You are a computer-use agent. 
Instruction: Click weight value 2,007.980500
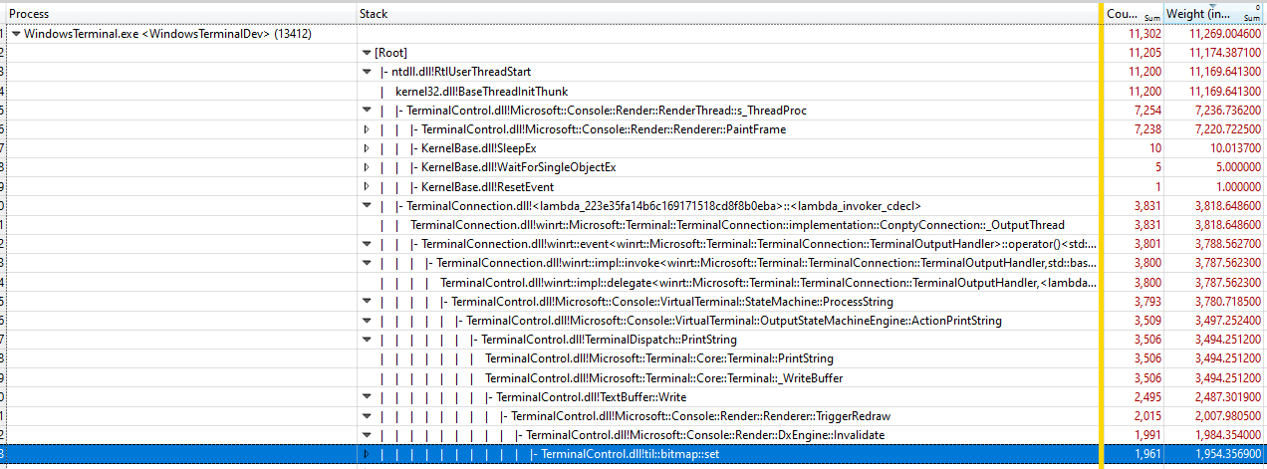[1227, 416]
